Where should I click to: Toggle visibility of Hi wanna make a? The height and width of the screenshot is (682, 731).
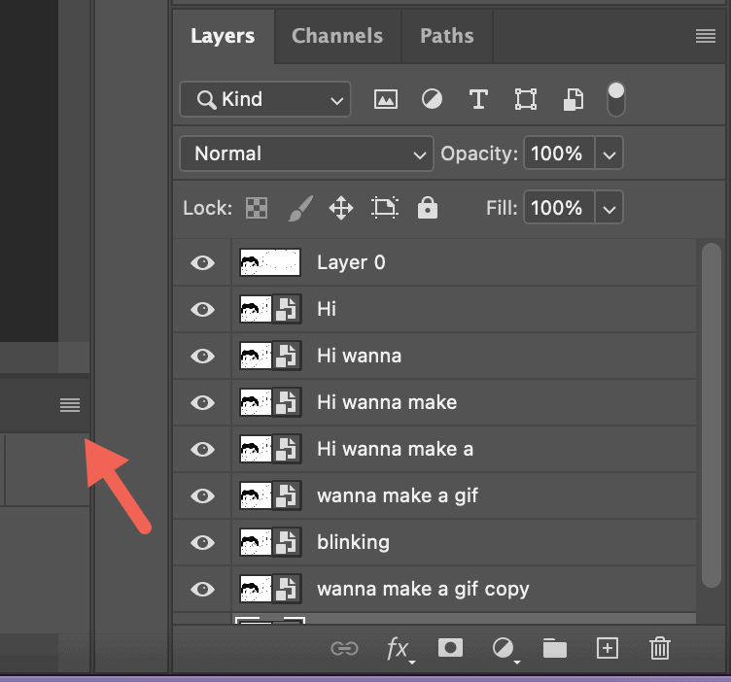202,449
